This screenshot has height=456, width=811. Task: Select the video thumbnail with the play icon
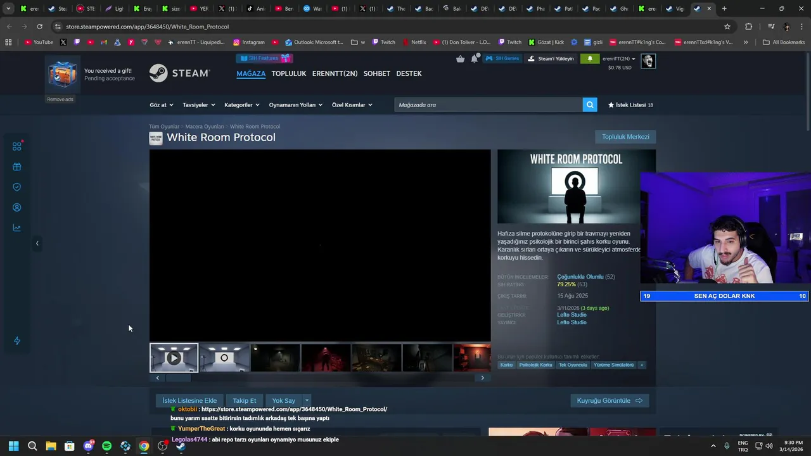click(174, 358)
